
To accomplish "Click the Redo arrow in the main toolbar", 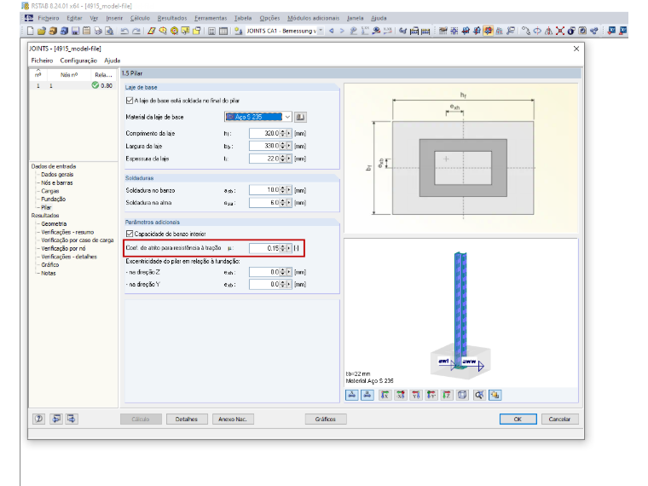I will pos(136,31).
